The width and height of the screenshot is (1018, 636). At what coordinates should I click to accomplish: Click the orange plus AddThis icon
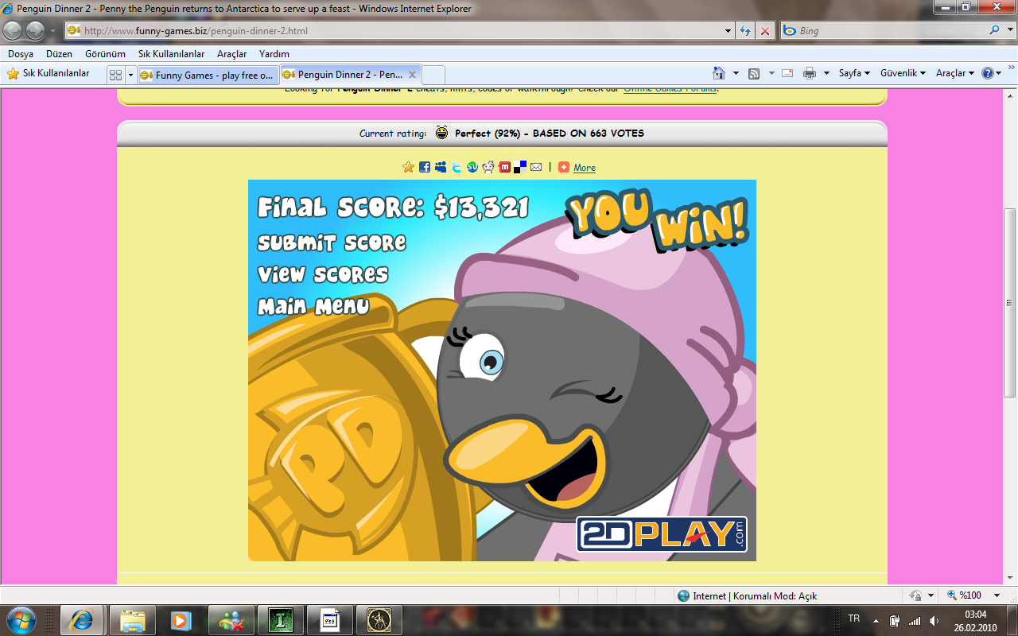(563, 167)
